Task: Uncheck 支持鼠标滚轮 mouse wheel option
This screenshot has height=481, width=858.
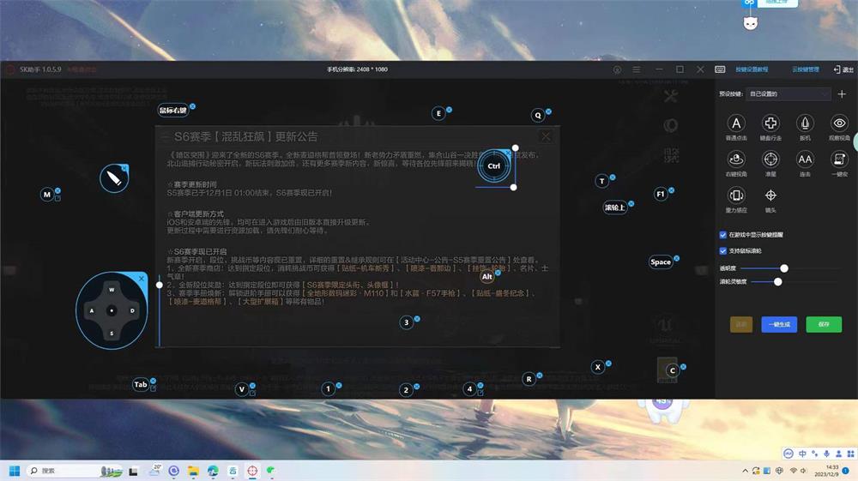Action: (x=723, y=251)
